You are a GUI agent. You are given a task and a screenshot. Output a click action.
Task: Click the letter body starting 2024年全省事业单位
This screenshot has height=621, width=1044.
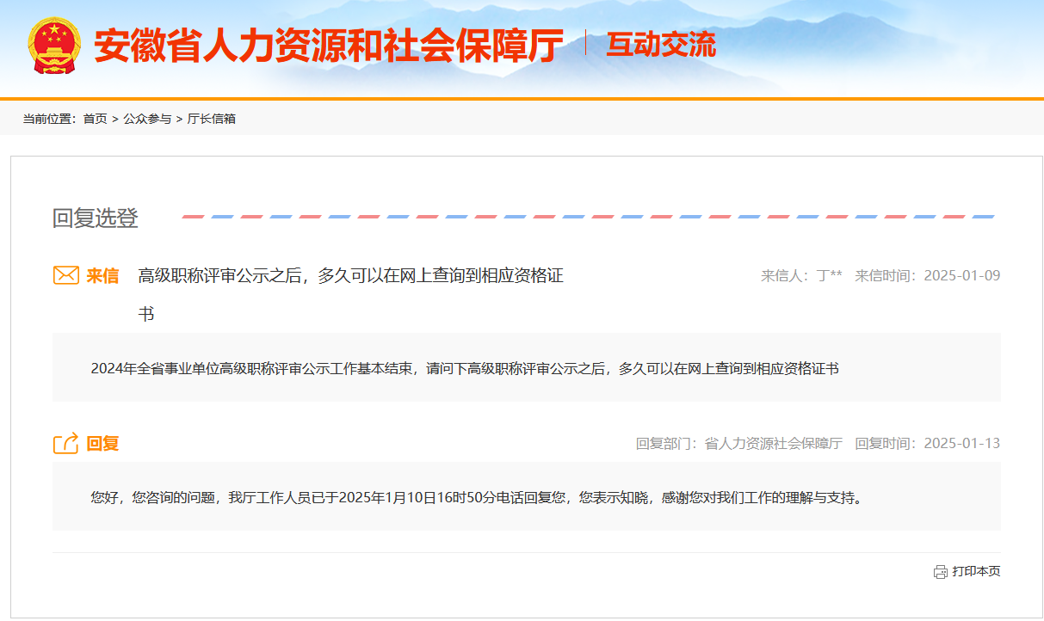[x=465, y=369]
